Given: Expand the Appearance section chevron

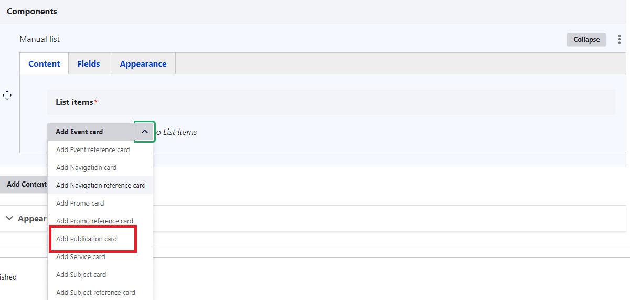Looking at the screenshot, I should pyautogui.click(x=9, y=218).
